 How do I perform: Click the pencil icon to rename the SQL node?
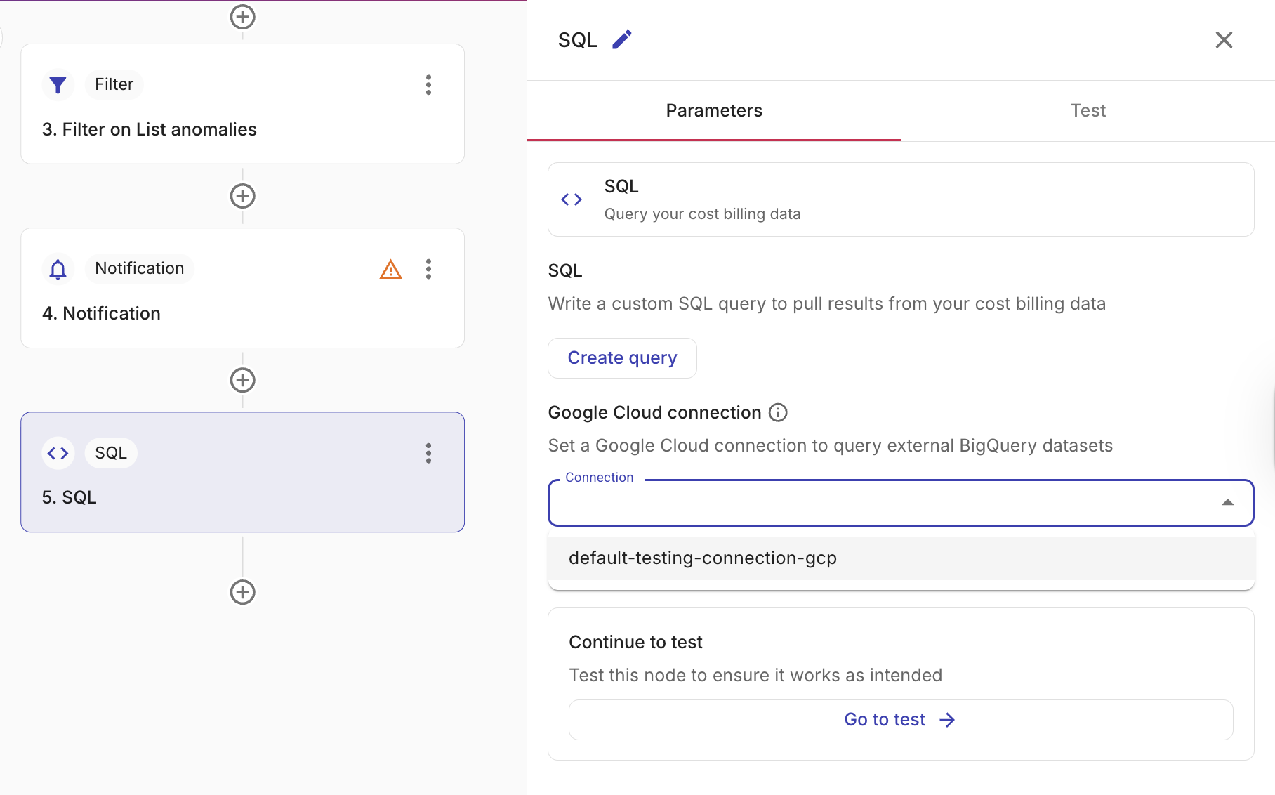click(621, 39)
